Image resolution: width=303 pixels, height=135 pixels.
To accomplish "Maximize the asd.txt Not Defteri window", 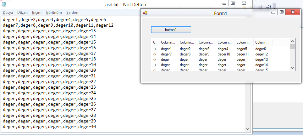I will click(233, 3).
